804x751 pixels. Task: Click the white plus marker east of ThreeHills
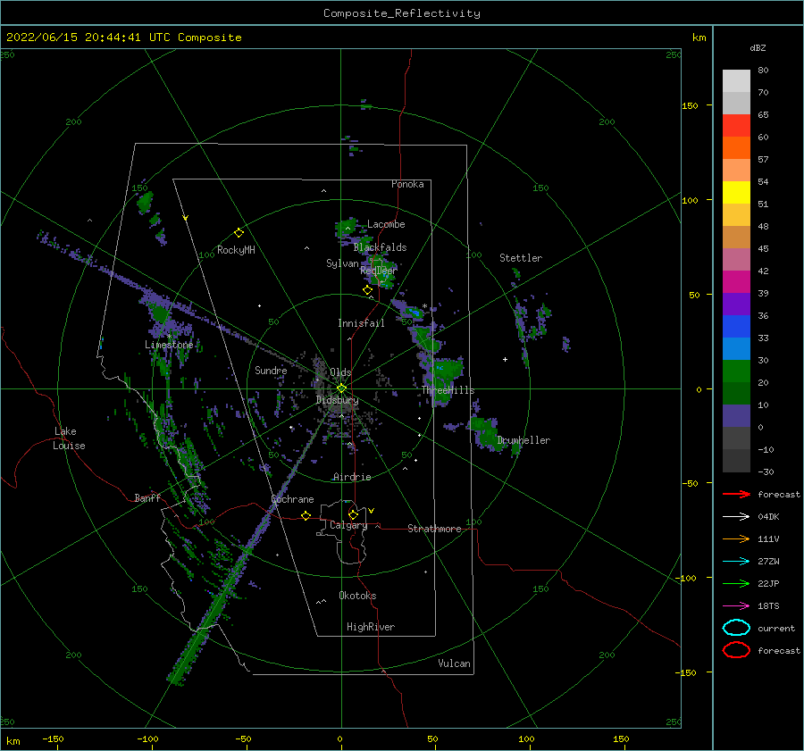click(x=505, y=359)
